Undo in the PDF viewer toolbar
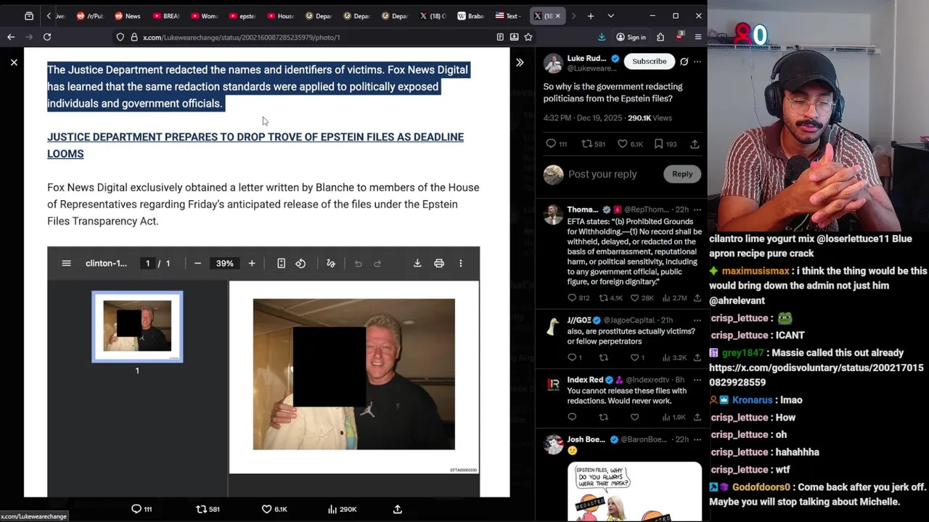Viewport: 929px width, 522px height. 358,263
